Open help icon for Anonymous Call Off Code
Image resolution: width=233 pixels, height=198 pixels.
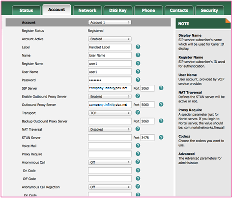(138, 178)
